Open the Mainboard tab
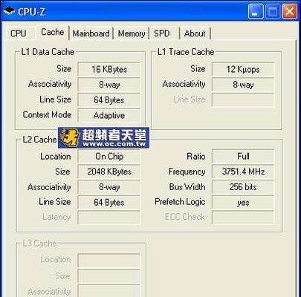Image resolution: width=301 pixels, height=297 pixels. point(91,33)
